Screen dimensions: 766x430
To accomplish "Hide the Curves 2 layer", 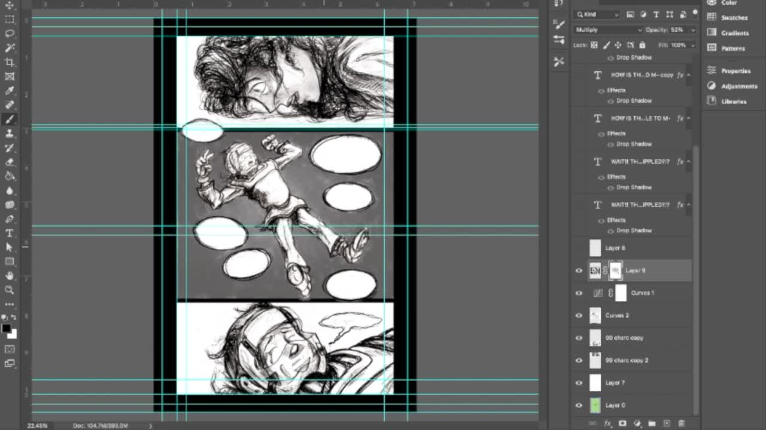I will tap(579, 315).
